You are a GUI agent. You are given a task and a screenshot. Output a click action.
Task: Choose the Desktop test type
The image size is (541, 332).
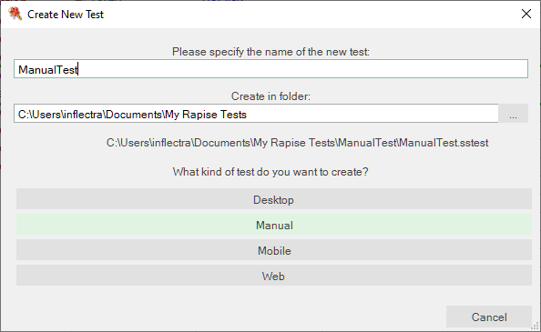click(274, 198)
